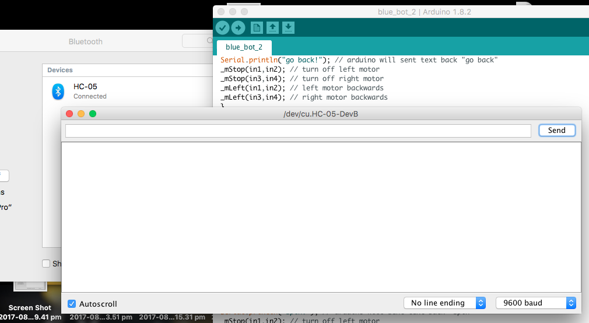
Task: Select the HC-05 Bluetooth device icon
Action: point(58,92)
